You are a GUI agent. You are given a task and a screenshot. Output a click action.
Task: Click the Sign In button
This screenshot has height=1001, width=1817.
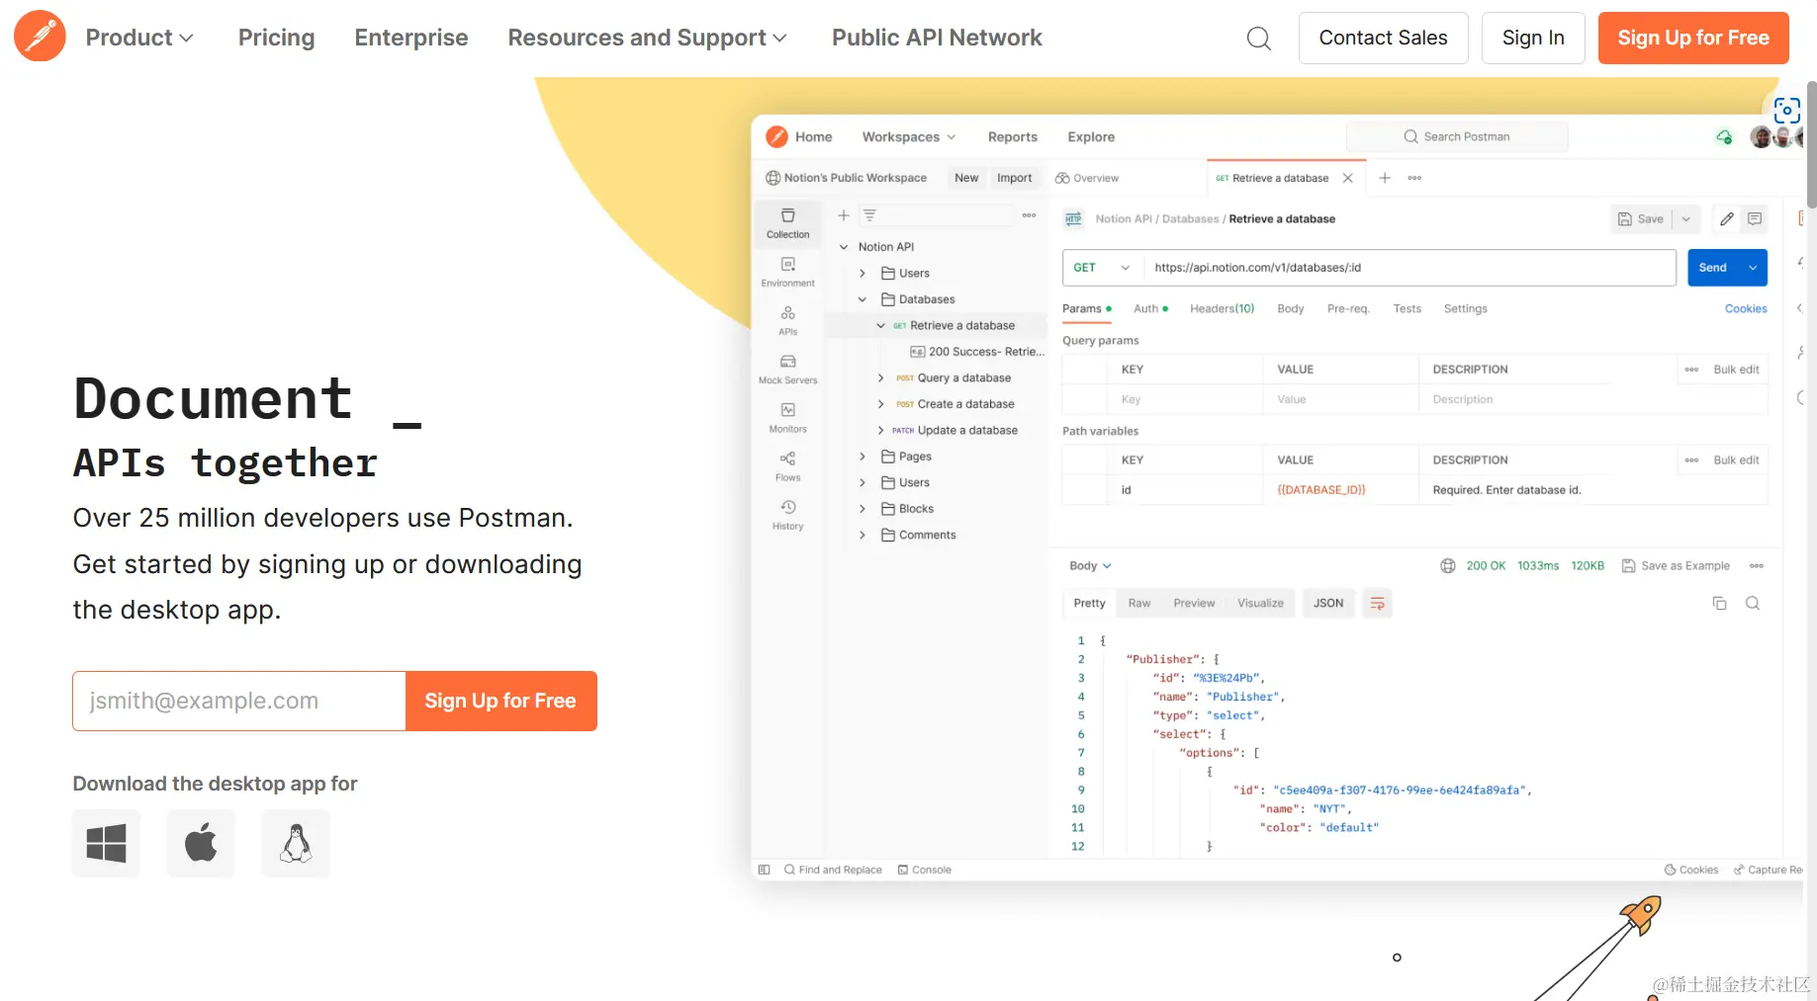1533,38
